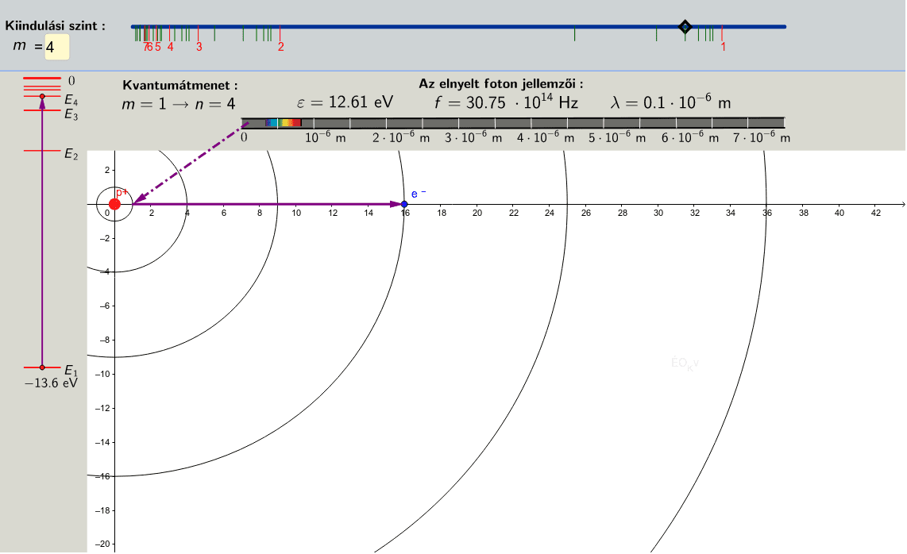
Task: Click the red point on the E4 level
Action: 42,96
